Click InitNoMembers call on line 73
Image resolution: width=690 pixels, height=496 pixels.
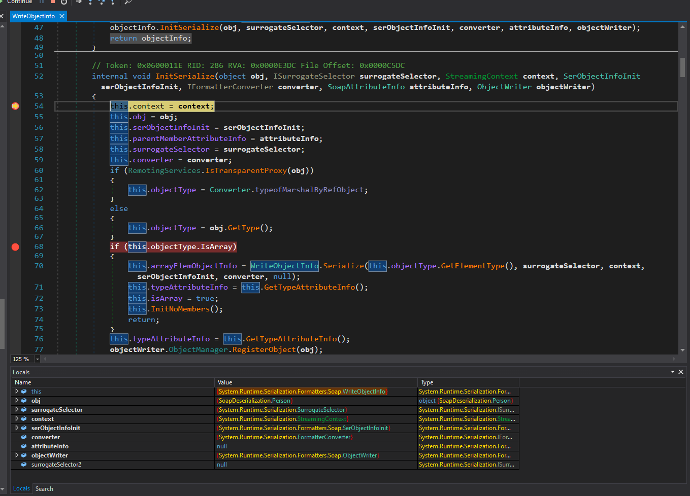pos(180,309)
